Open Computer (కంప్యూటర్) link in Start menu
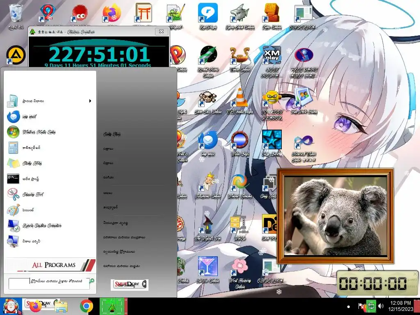Image resolution: width=420 pixels, height=315 pixels. pyautogui.click(x=110, y=207)
